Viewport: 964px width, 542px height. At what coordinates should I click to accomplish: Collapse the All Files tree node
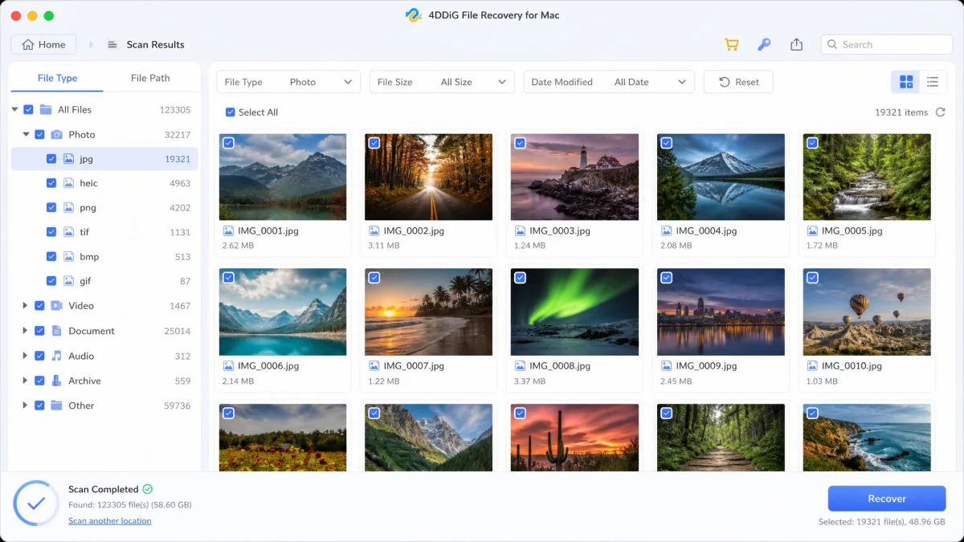tap(14, 110)
